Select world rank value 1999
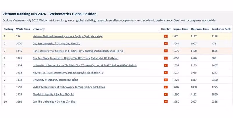Screen dimensions: 233x118 [19, 102]
